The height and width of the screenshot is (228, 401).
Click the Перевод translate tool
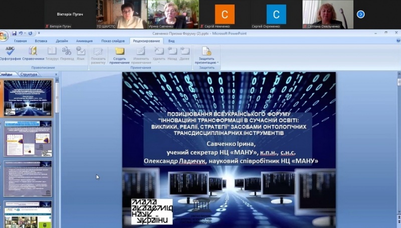click(x=67, y=53)
